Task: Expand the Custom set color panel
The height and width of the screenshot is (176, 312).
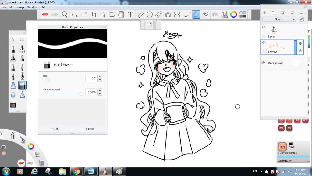Action: (307, 161)
